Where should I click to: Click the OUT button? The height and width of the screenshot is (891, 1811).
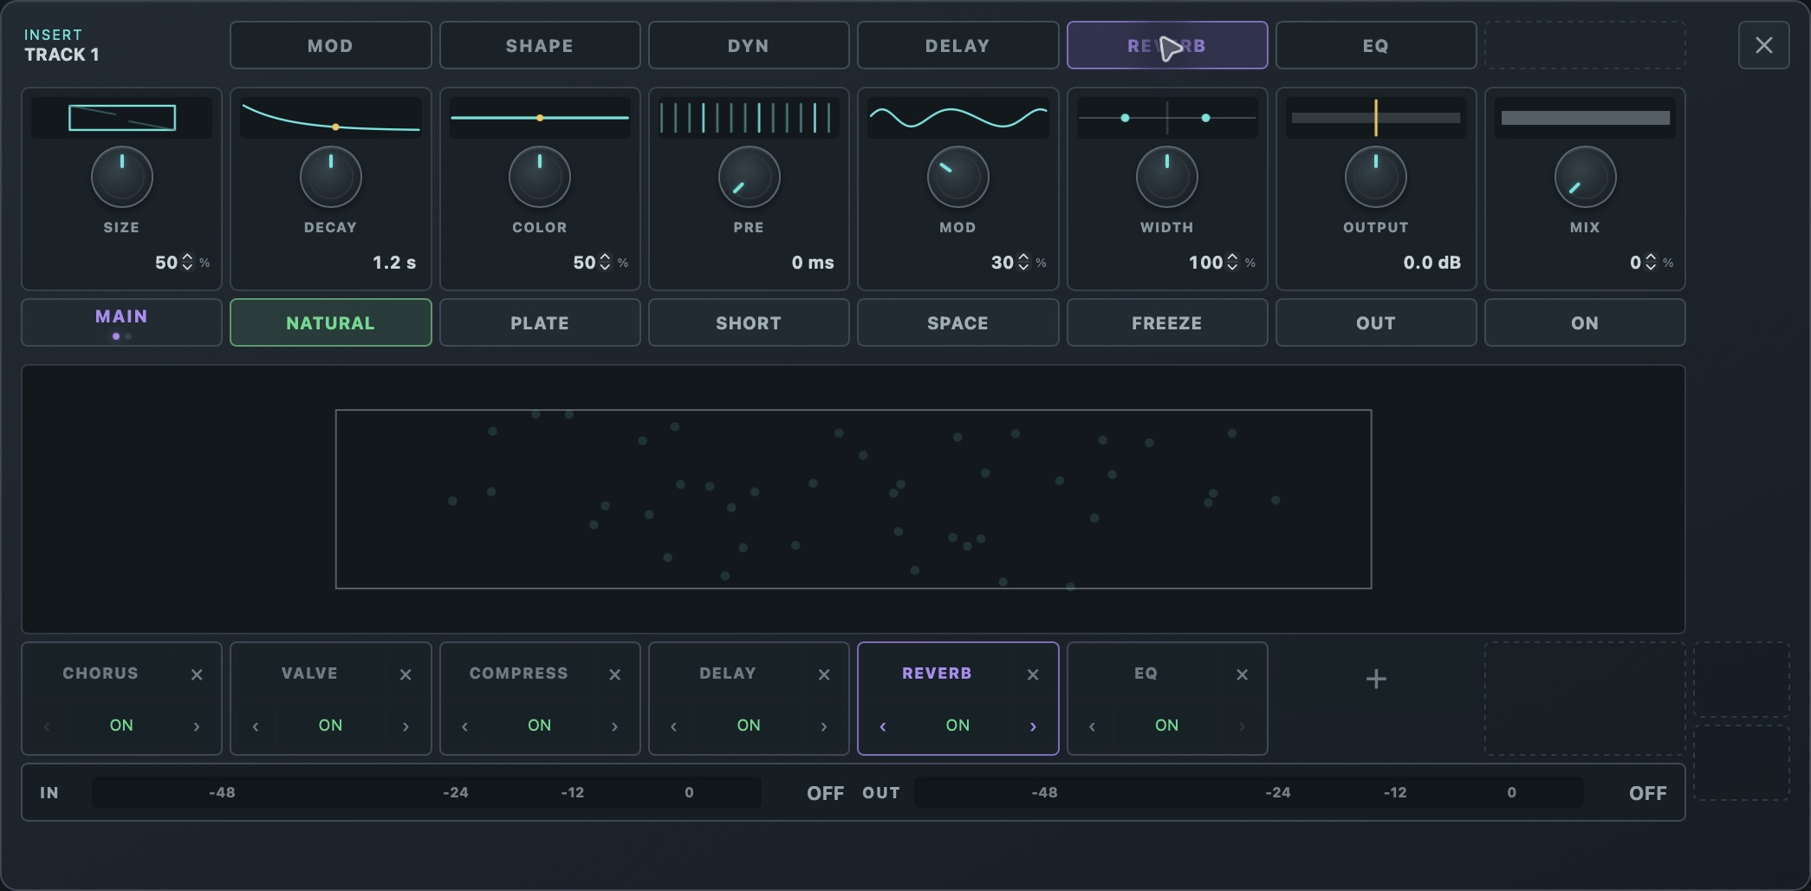(x=1376, y=322)
